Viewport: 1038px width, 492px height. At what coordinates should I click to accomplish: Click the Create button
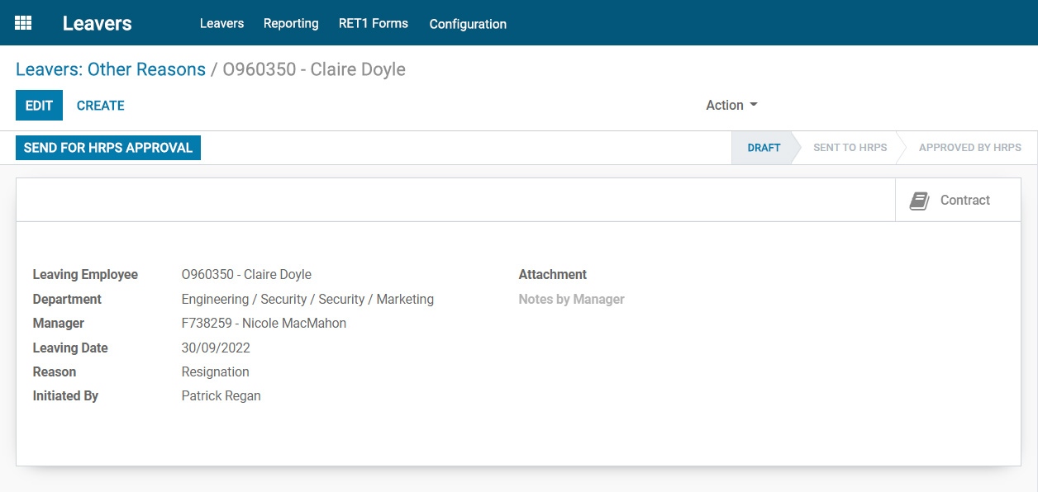[x=100, y=105]
